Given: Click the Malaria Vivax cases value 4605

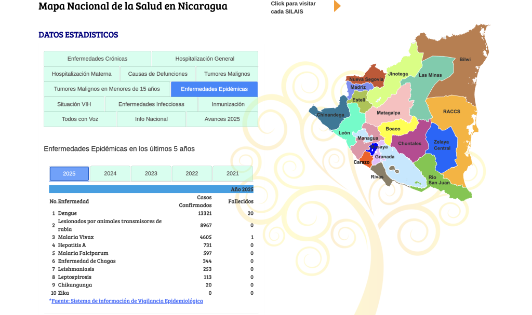Looking at the screenshot, I should 206,237.
